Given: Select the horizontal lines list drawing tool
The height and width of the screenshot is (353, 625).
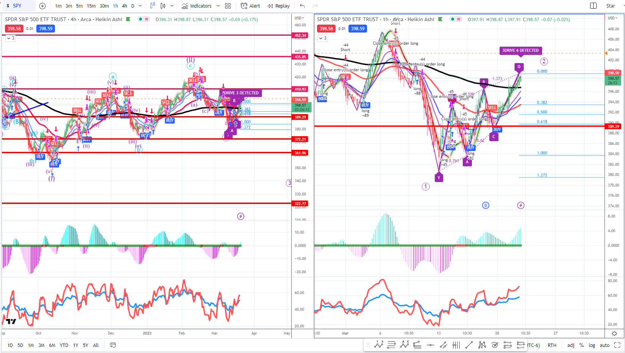Looking at the screenshot, I should point(392,345).
